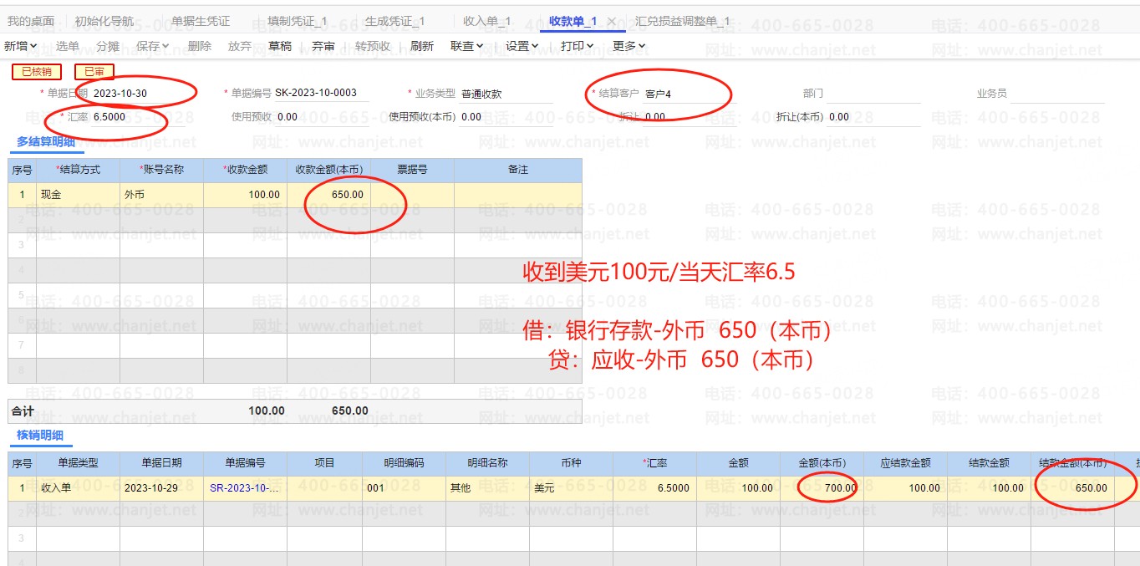Open the SR-2023-10-... document link
This screenshot has height=566, width=1140.
coord(243,488)
